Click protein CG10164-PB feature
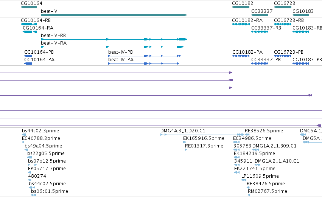The width and height of the screenshot is (322, 197). [x=28, y=56]
